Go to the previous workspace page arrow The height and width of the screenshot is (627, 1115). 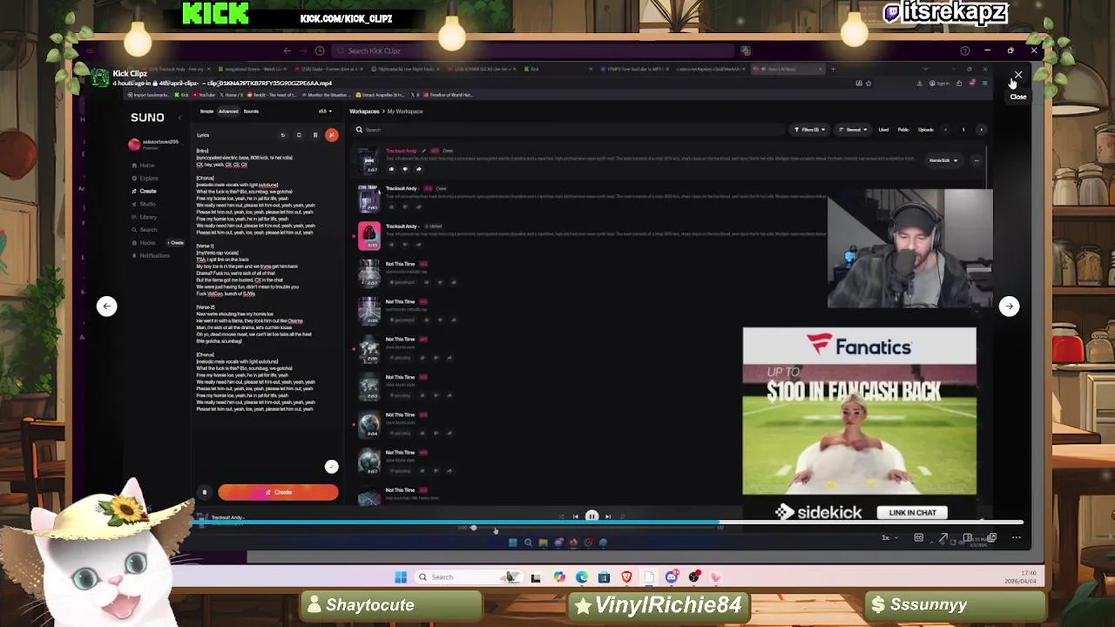946,130
